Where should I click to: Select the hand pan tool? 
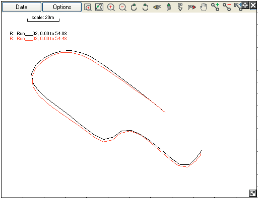click(x=204, y=8)
